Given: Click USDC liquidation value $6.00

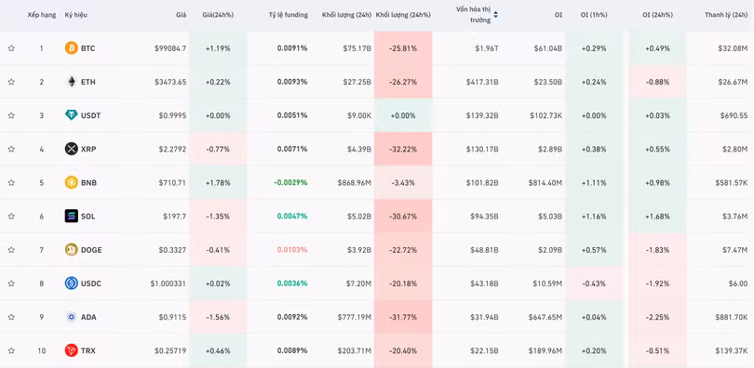Looking at the screenshot, I should coord(738,283).
